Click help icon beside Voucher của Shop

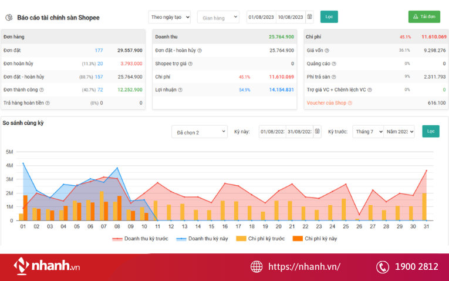tap(350, 103)
